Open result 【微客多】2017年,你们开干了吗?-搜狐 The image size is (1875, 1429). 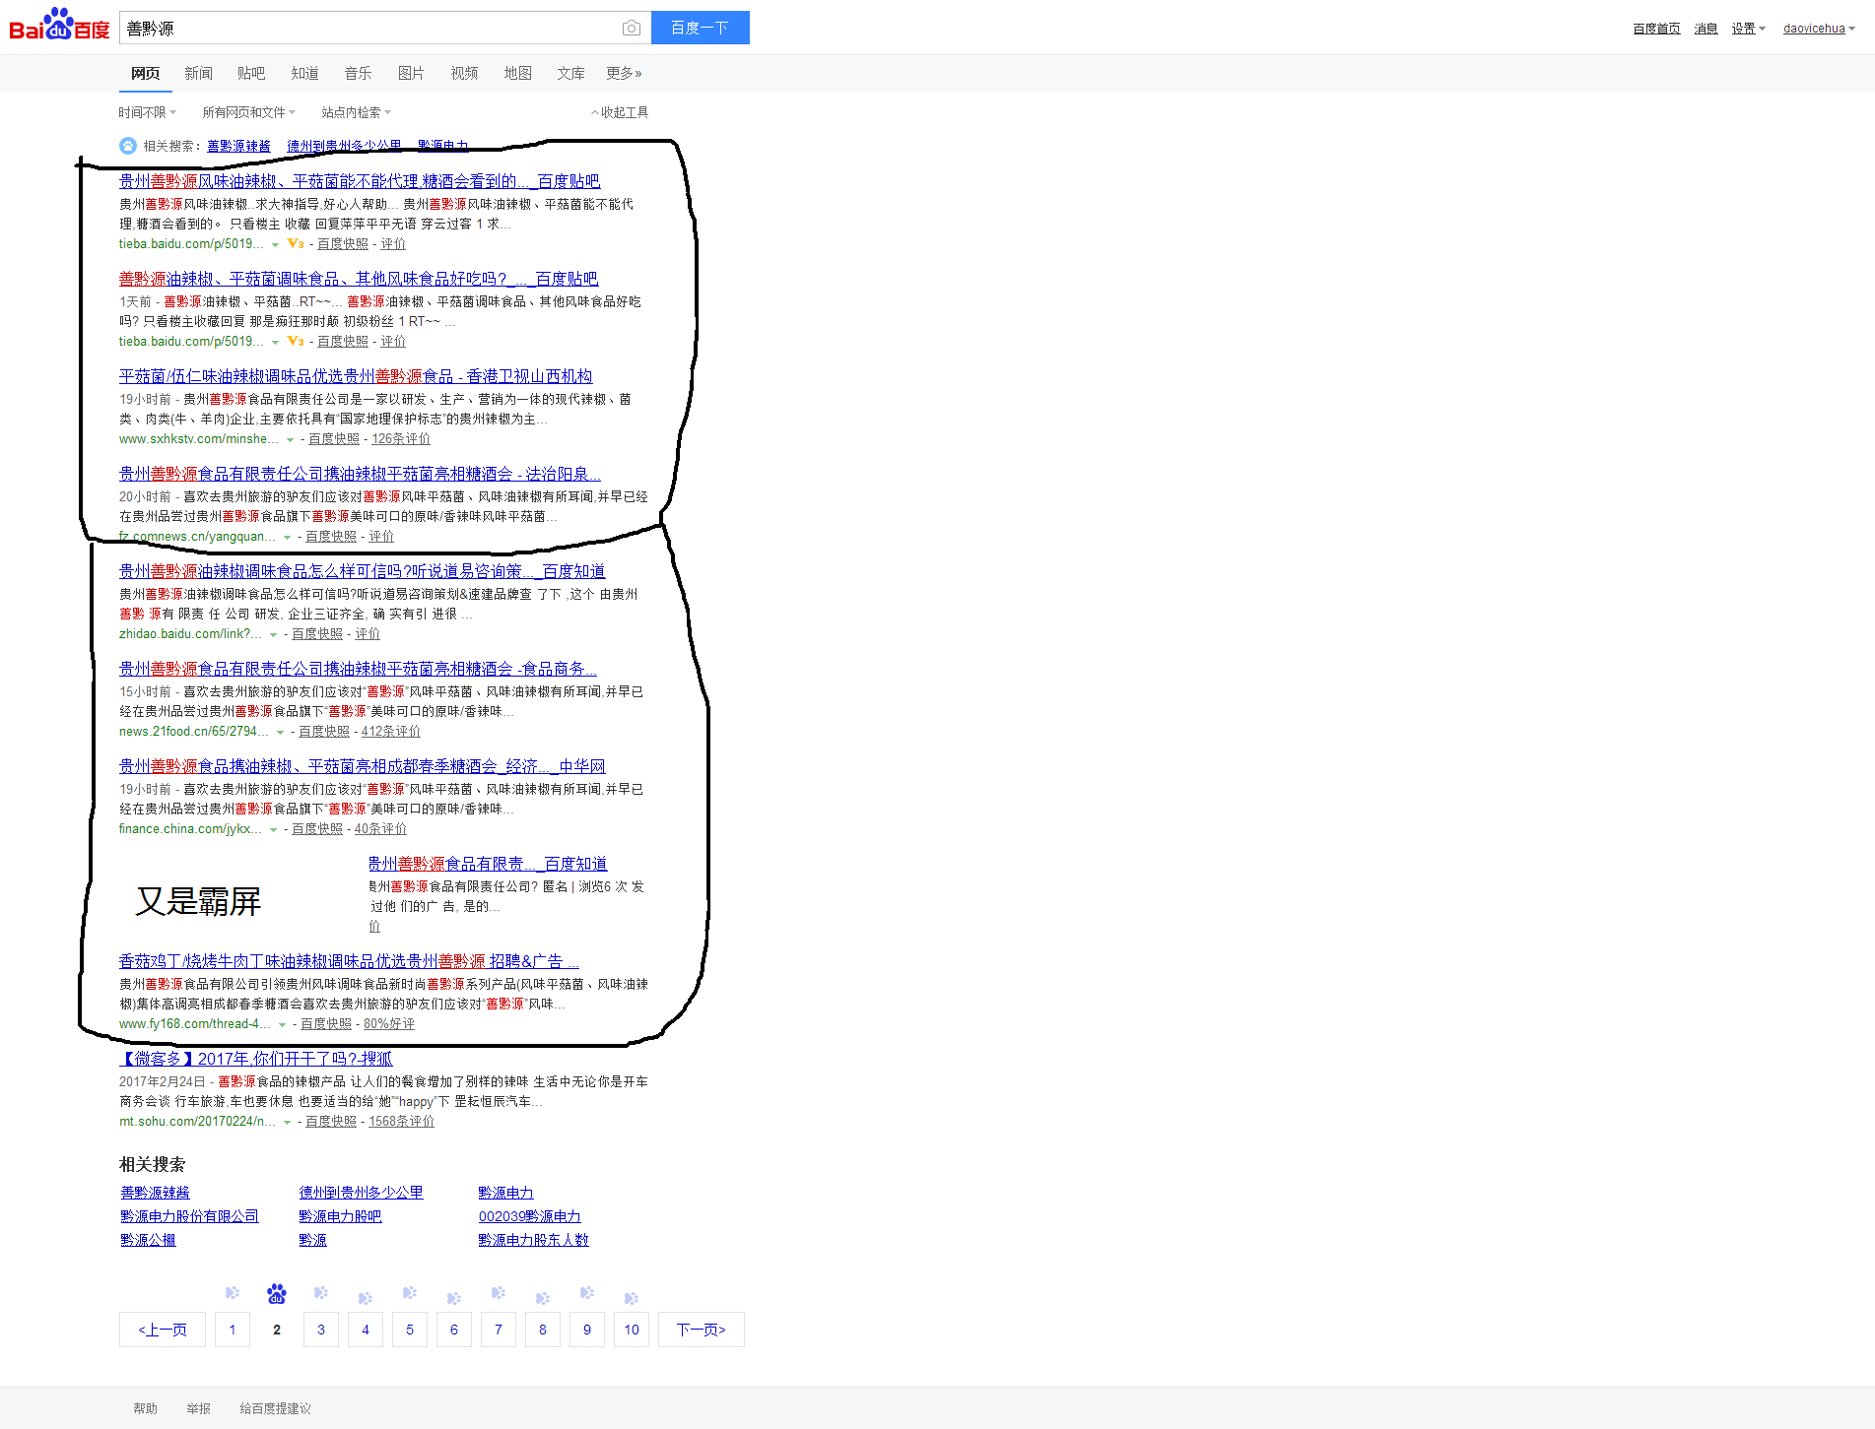256,1059
